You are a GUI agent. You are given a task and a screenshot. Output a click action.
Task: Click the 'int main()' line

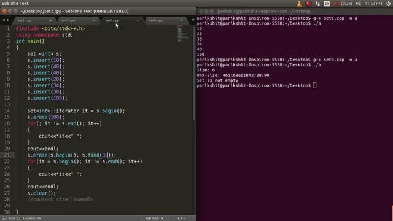coord(30,41)
